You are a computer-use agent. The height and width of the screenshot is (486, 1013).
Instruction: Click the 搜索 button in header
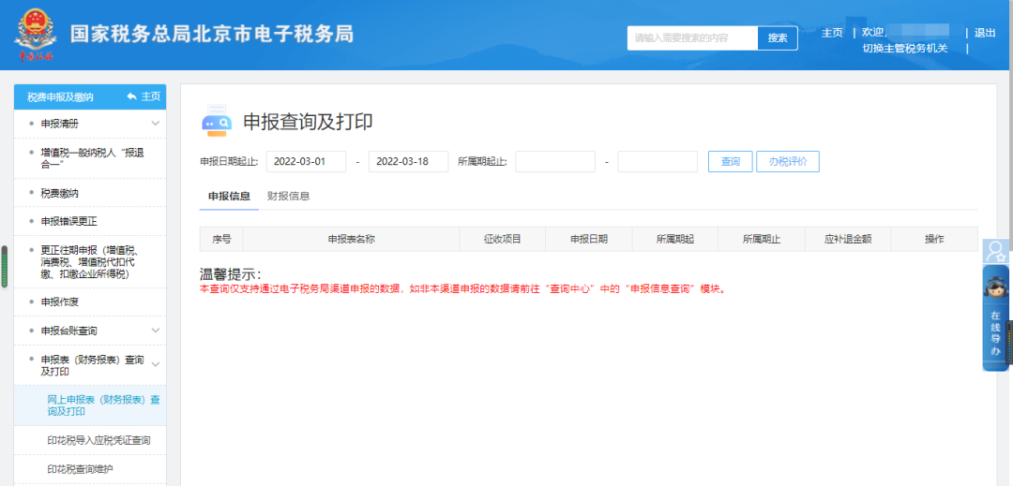point(778,38)
